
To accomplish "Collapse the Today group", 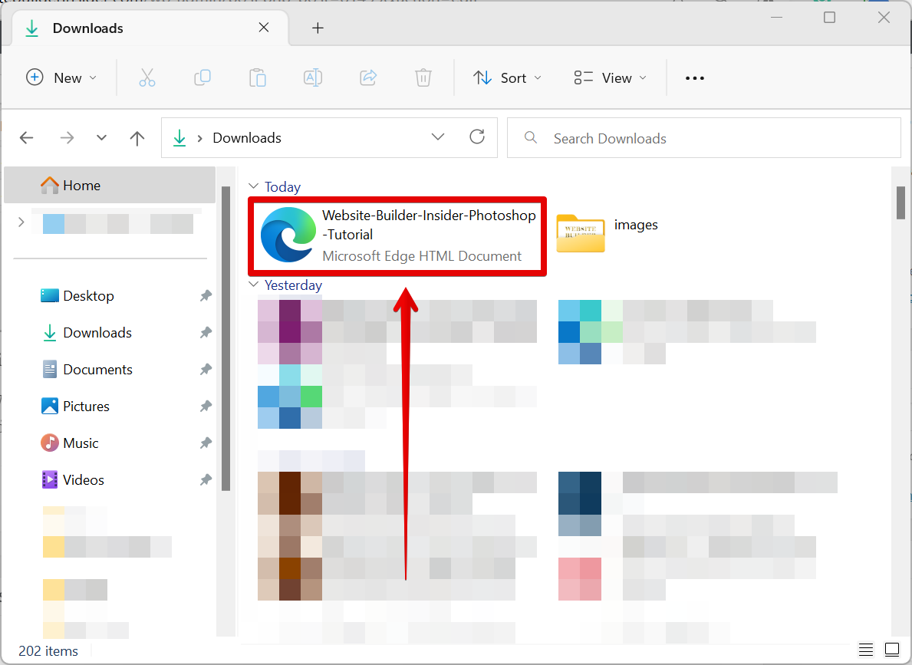I will 253,186.
